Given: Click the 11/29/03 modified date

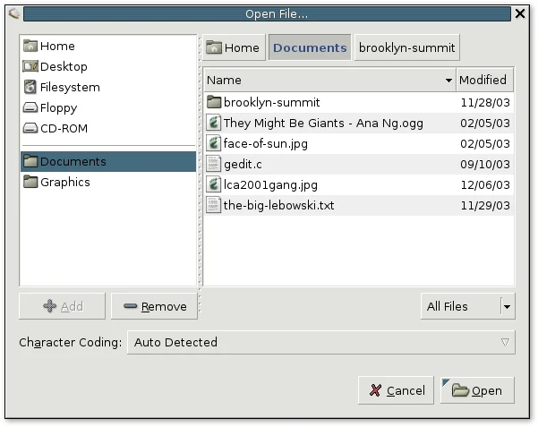Looking at the screenshot, I should point(485,206).
